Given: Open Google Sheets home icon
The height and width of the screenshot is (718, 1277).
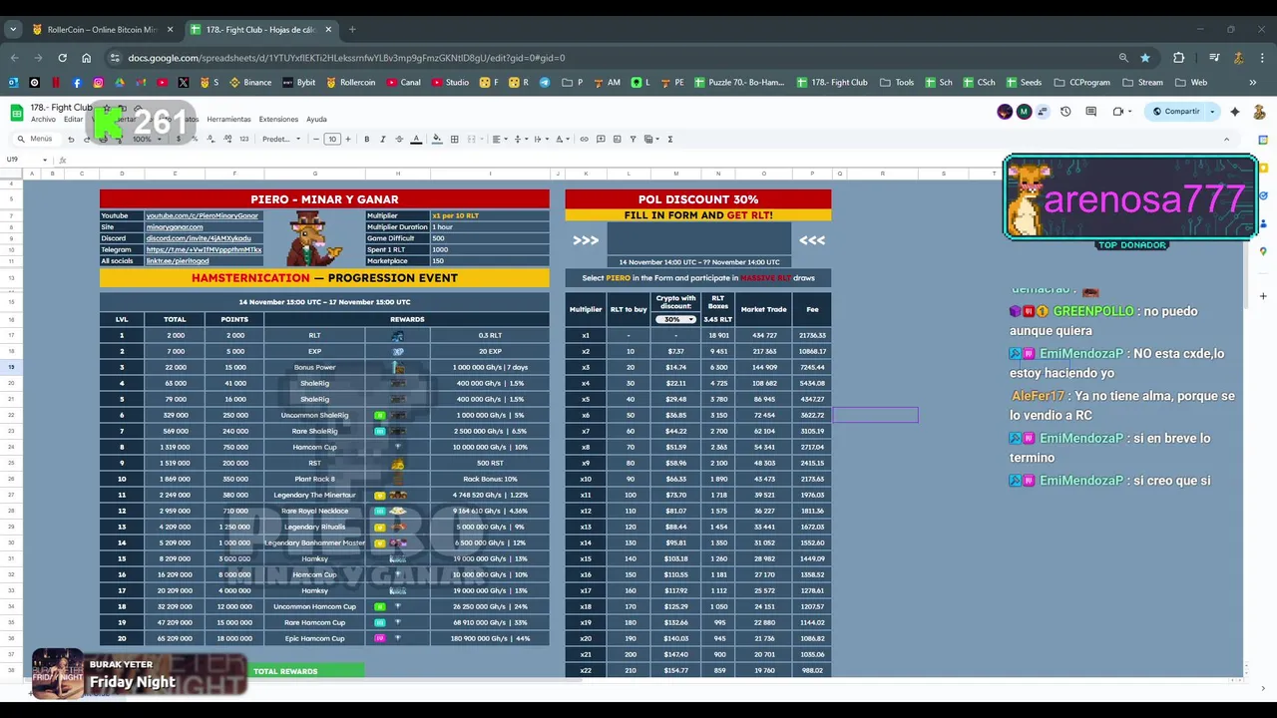Looking at the screenshot, I should [x=17, y=113].
